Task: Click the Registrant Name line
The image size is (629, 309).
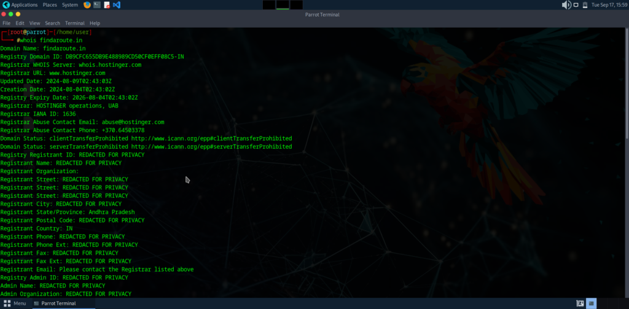Action: tap(61, 163)
